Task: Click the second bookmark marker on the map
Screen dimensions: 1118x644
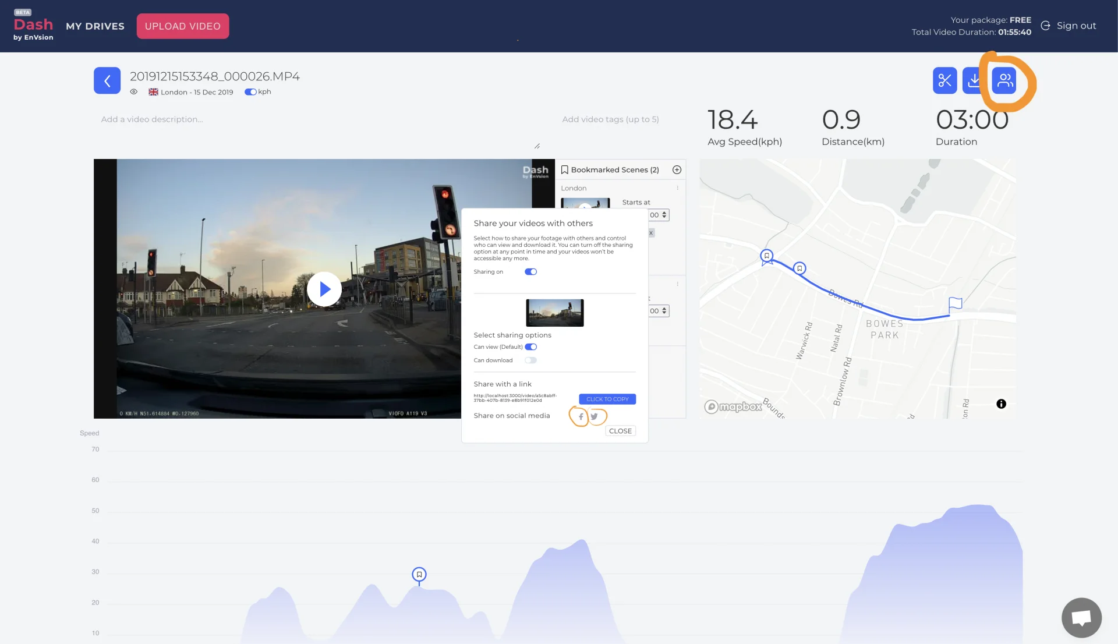Action: click(799, 269)
